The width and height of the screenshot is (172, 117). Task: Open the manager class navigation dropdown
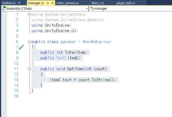click(130, 9)
